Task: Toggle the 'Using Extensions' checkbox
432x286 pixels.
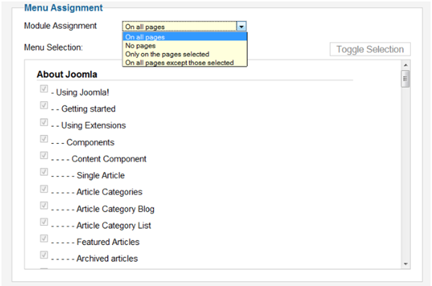Action: coord(44,122)
